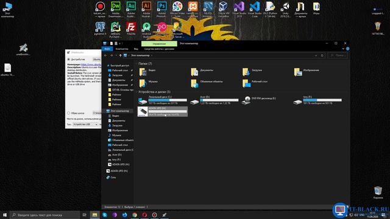Click the green Управление contextual tab

159,43
